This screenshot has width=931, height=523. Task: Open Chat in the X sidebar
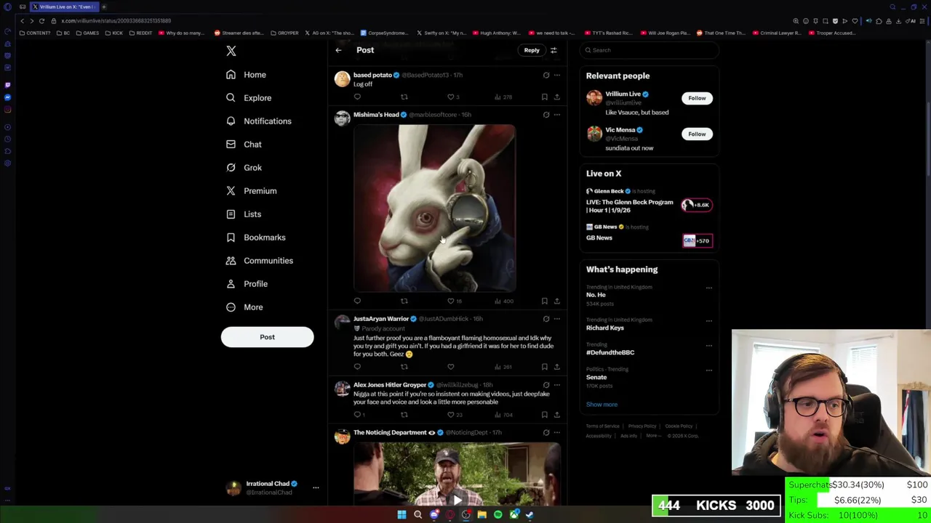[244, 145]
